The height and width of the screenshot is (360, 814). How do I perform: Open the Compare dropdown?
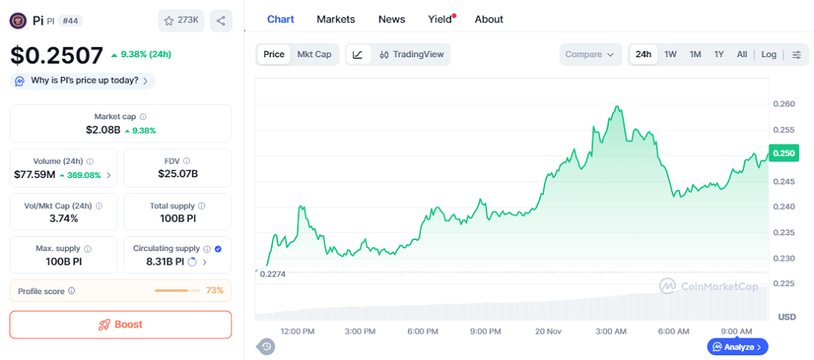[x=589, y=55]
